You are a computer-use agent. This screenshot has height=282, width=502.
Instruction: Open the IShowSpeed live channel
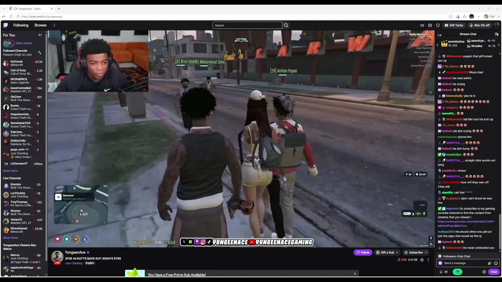pos(24,230)
